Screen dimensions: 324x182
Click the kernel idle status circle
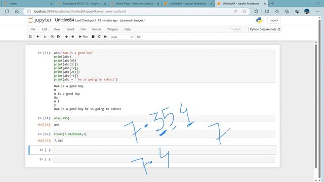coord(279,29)
